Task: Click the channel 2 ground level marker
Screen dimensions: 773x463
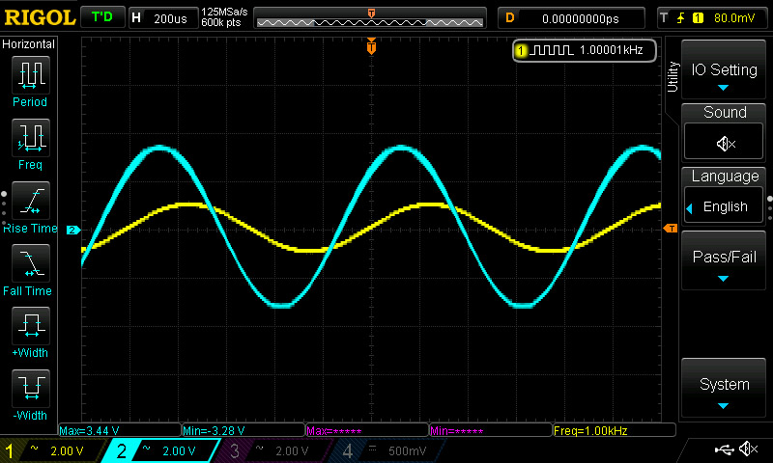Action: pyautogui.click(x=73, y=230)
